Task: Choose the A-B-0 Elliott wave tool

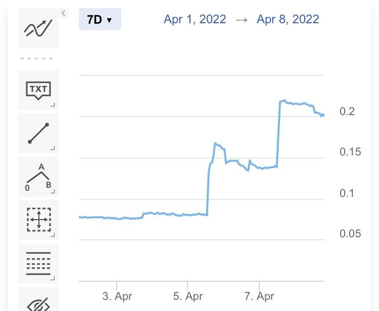Action: [x=38, y=177]
